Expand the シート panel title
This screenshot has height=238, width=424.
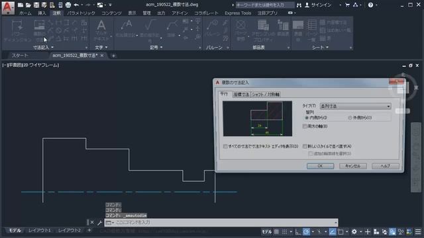[x=320, y=47]
